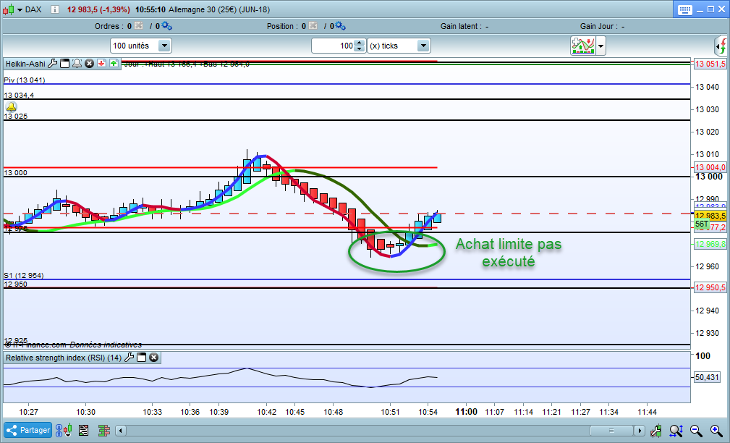The image size is (730, 443).
Task: Click the zoom in magnifier icon
Action: [716, 431]
